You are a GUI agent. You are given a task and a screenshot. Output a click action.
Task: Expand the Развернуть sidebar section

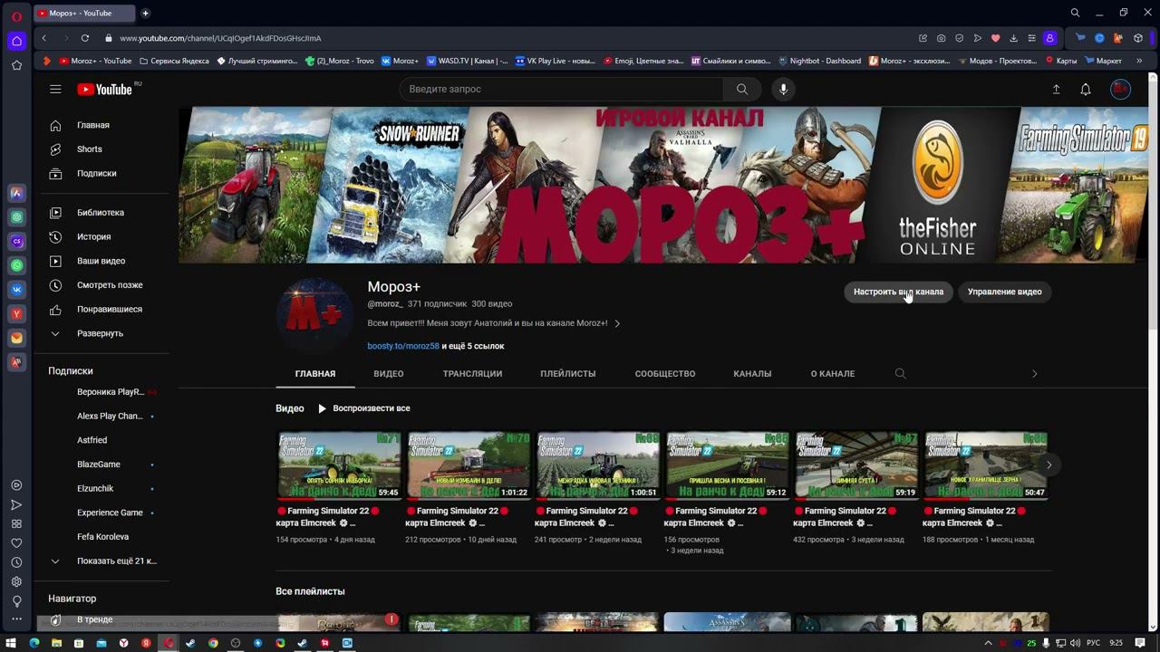[100, 333]
